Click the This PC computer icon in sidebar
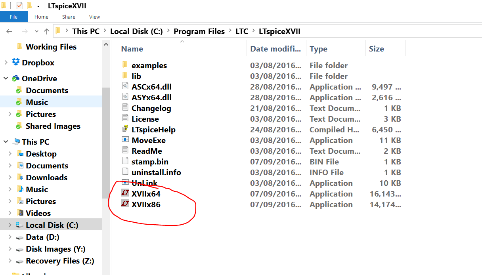Image resolution: width=482 pixels, height=275 pixels. coord(16,142)
